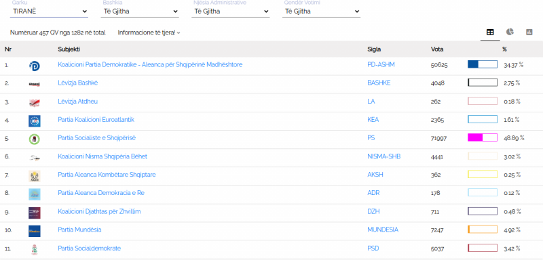
Task: Switch to table view icon
Action: coord(490,32)
